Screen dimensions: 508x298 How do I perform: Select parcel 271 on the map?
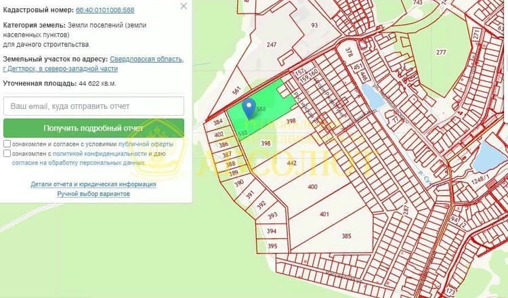[476, 35]
